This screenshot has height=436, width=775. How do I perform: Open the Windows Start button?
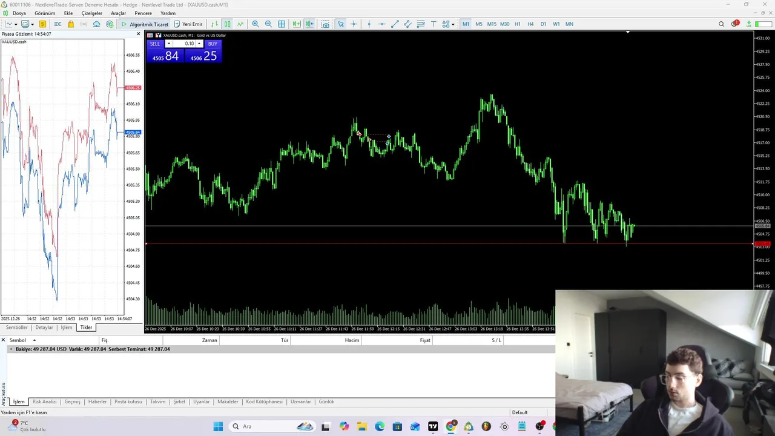[218, 426]
